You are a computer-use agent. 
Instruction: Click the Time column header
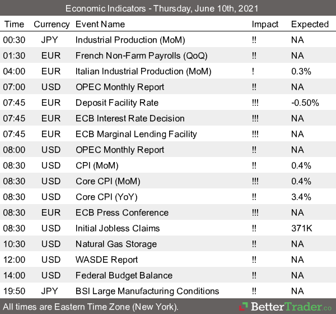tap(14, 24)
